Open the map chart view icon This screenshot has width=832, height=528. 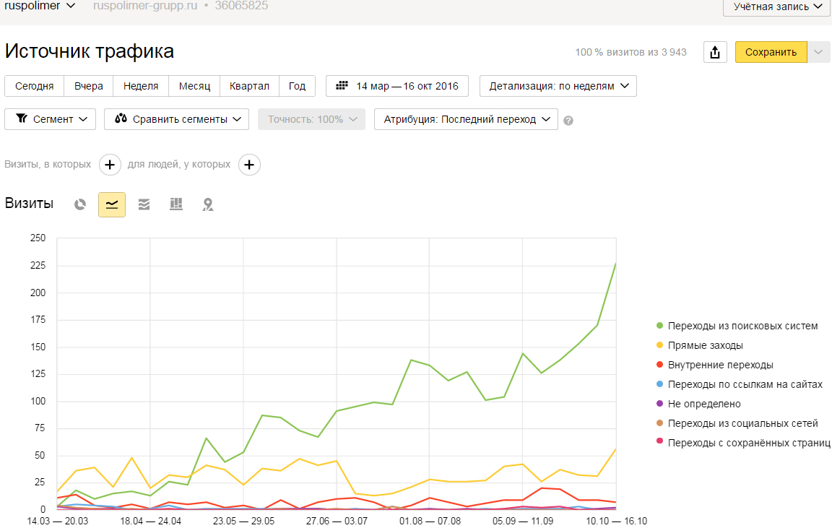coord(208,204)
